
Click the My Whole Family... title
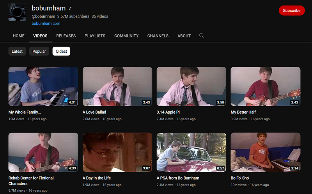point(25,112)
